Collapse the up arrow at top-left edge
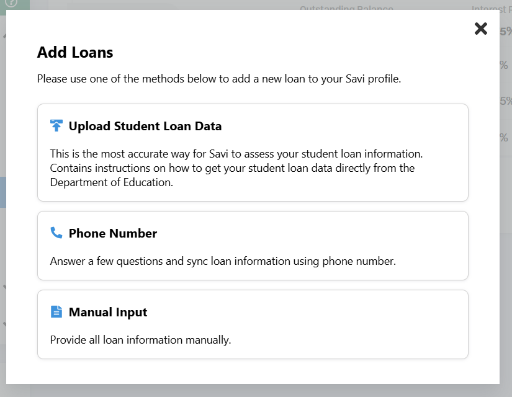The height and width of the screenshot is (397, 512). click(x=4, y=36)
